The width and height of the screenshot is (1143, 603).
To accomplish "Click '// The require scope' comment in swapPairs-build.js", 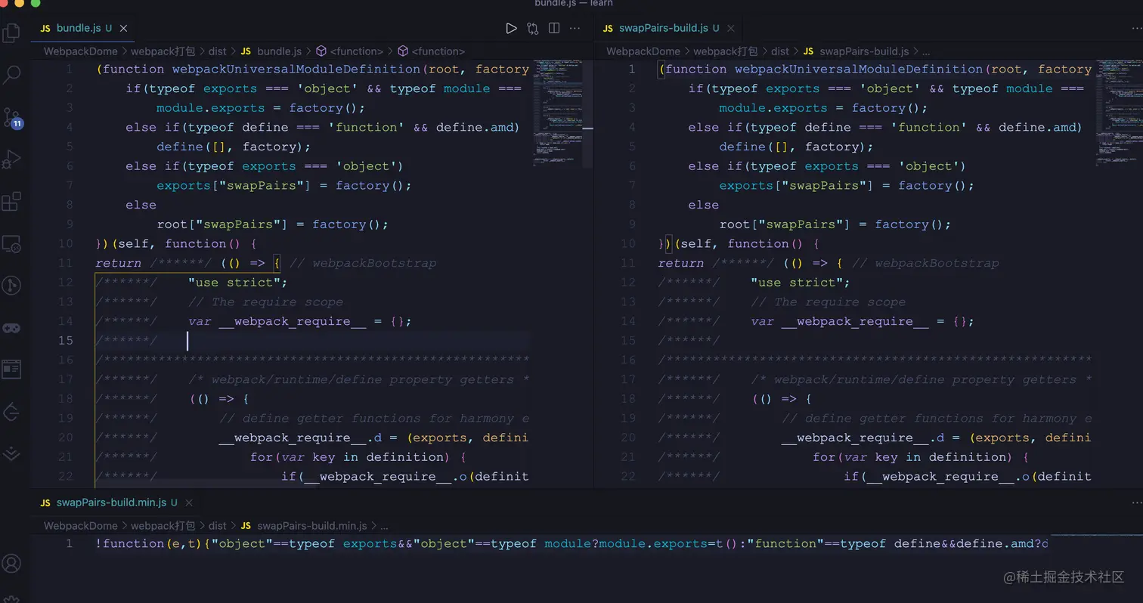I will (828, 302).
